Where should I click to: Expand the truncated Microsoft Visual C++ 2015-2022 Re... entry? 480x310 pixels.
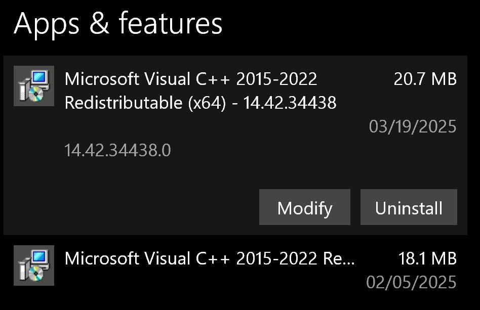(210, 259)
